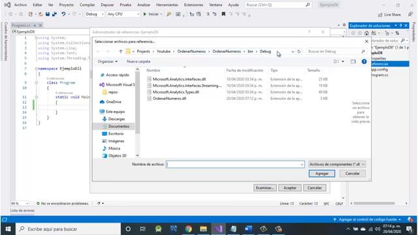Click the Projects breadcrumb in the path
The image size is (418, 235).
143,52
